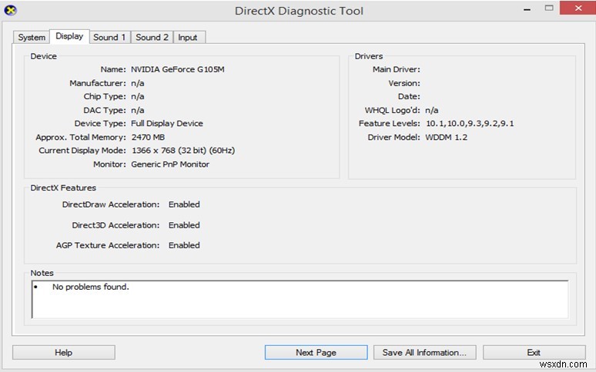Click Save All Information button

pos(424,352)
